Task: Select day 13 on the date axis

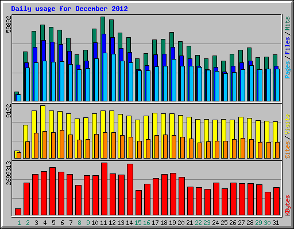Action: coord(121,223)
